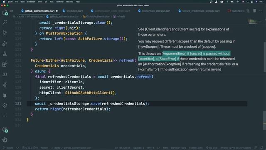
Task: Click macOS Spotlight search icon
Action: [248, 2]
